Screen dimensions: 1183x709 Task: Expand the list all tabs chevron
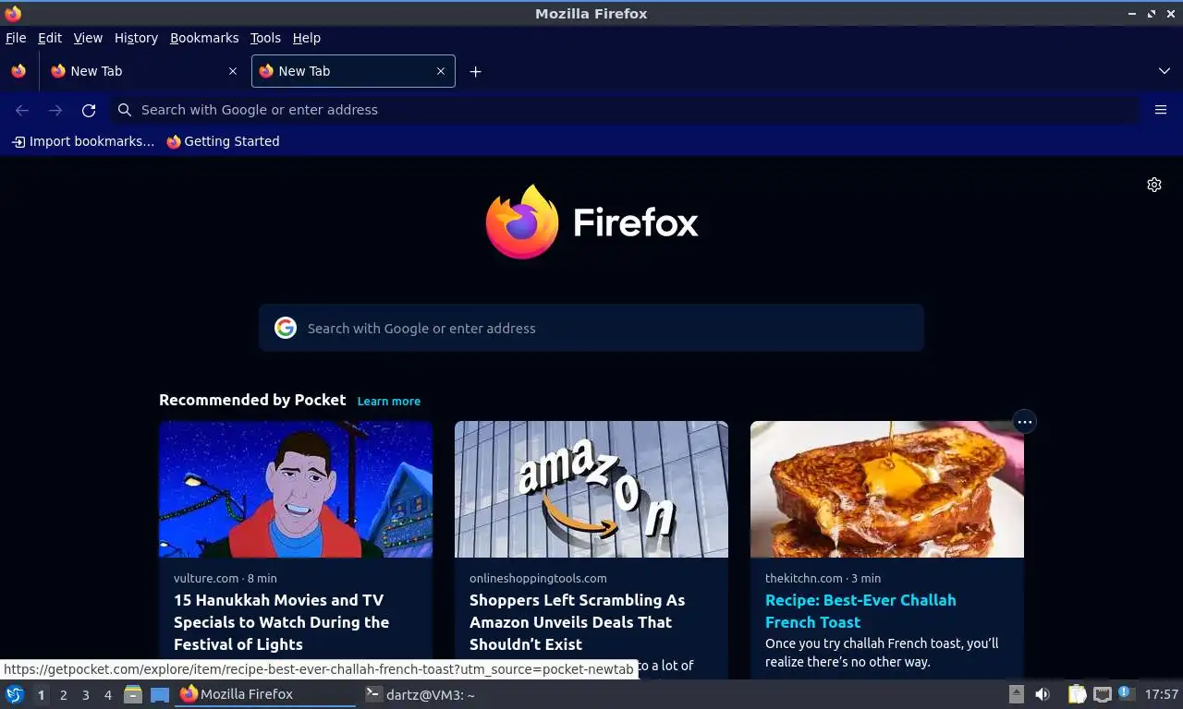(1164, 71)
